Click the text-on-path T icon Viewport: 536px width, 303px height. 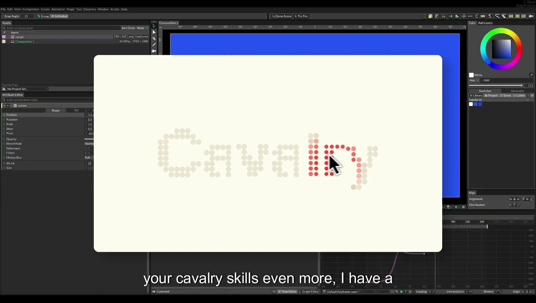490,16
